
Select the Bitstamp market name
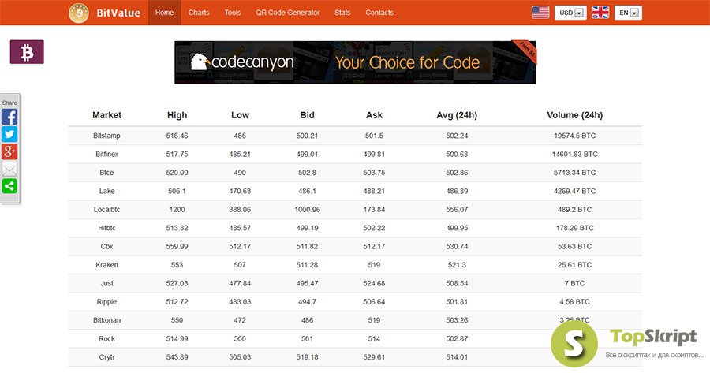pyautogui.click(x=106, y=136)
